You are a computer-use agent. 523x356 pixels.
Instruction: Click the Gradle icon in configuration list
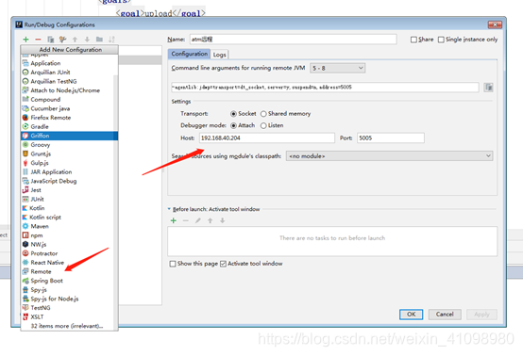25,126
